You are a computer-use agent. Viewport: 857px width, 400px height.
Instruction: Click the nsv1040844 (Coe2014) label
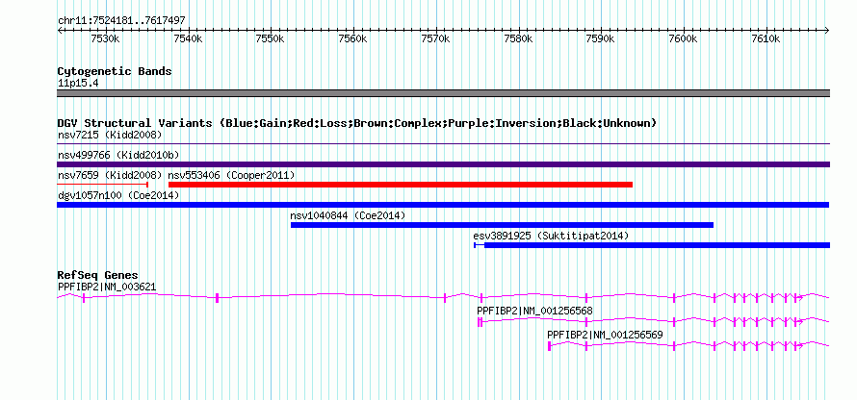tap(348, 215)
